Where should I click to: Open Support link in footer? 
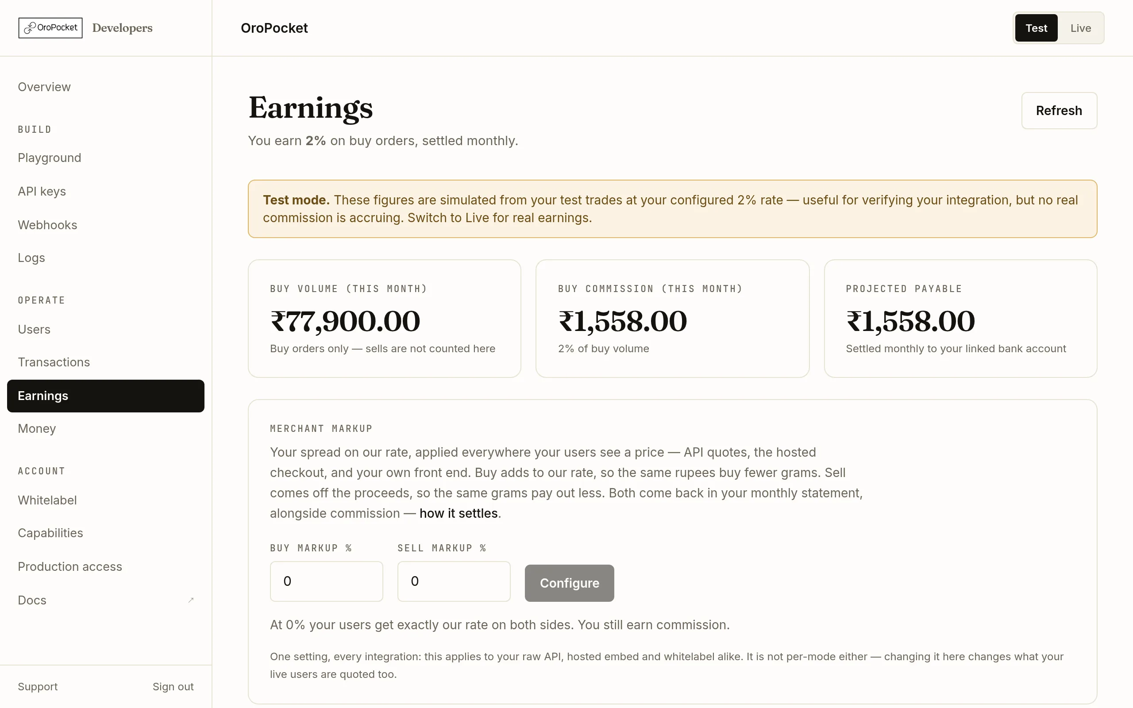coord(38,686)
